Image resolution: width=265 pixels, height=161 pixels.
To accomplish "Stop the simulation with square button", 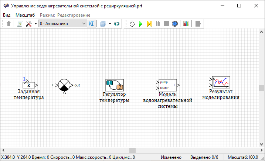I will pyautogui.click(x=166, y=24).
